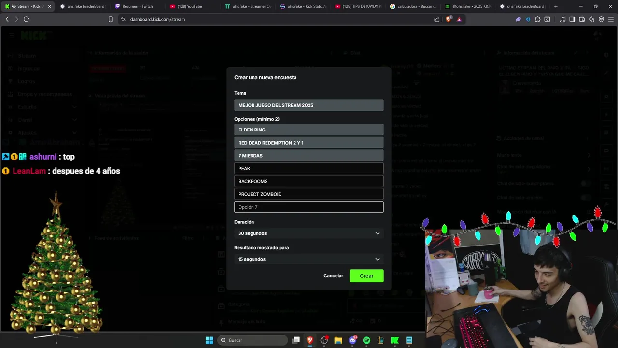Click the PEAK option field
The image size is (618, 348).
(x=309, y=168)
